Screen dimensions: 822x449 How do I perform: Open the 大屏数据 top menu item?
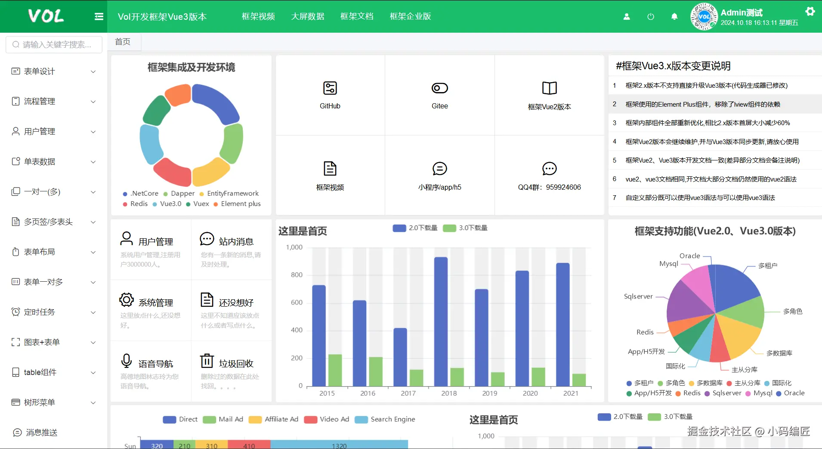(308, 16)
